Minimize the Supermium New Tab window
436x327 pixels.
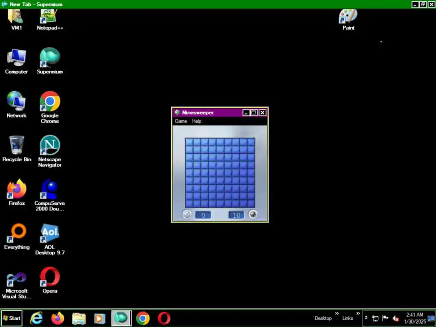415,4
